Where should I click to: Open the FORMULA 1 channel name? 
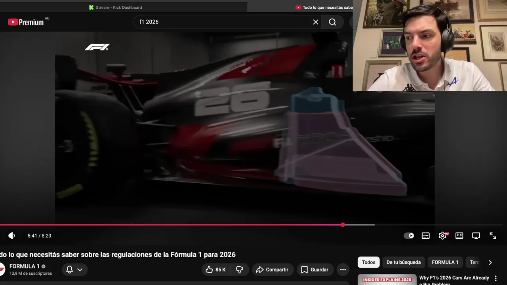coord(25,266)
